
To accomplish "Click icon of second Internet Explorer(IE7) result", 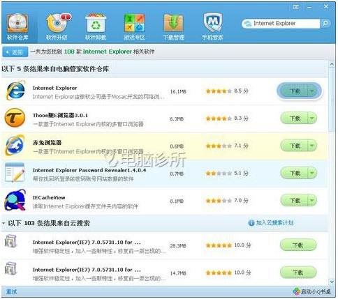I will click(x=10, y=268).
